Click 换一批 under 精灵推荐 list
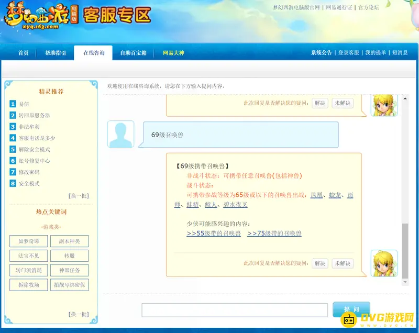 pyautogui.click(x=79, y=196)
